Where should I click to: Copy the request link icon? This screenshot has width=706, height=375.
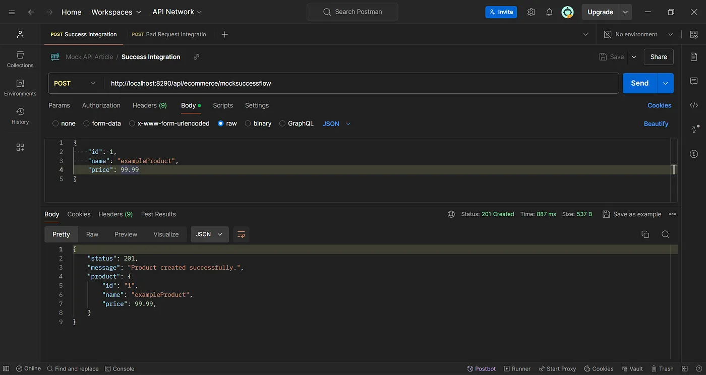197,57
